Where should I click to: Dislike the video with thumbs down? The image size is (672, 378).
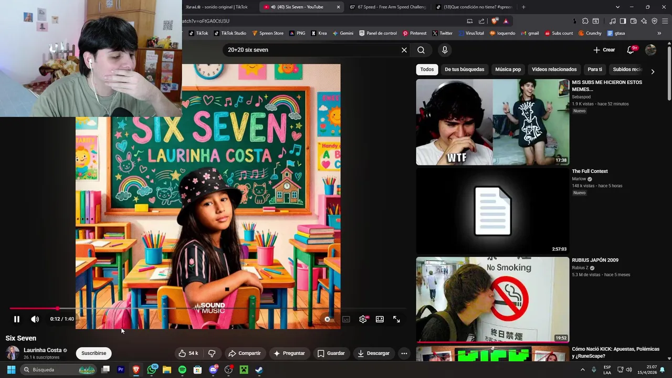tap(212, 353)
